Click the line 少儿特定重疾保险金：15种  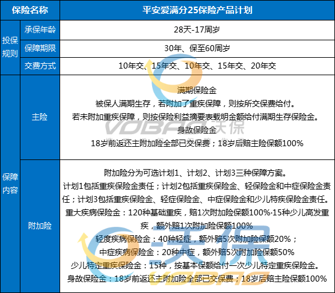[x=195, y=266]
